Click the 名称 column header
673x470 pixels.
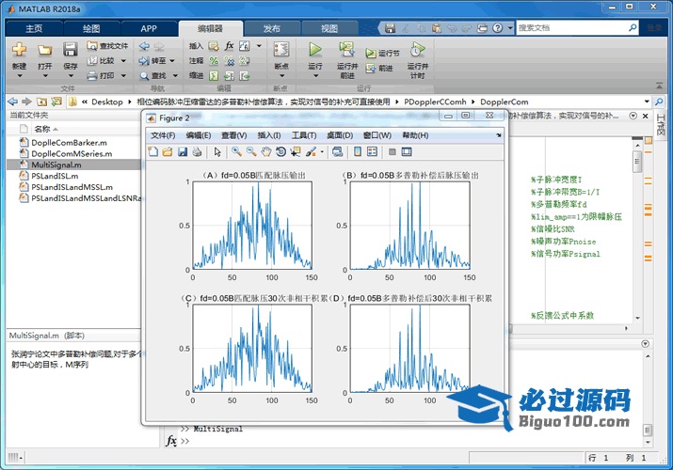(x=42, y=129)
